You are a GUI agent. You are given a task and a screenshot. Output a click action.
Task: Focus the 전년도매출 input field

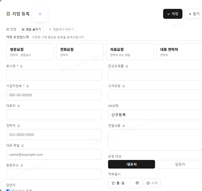(155, 75)
